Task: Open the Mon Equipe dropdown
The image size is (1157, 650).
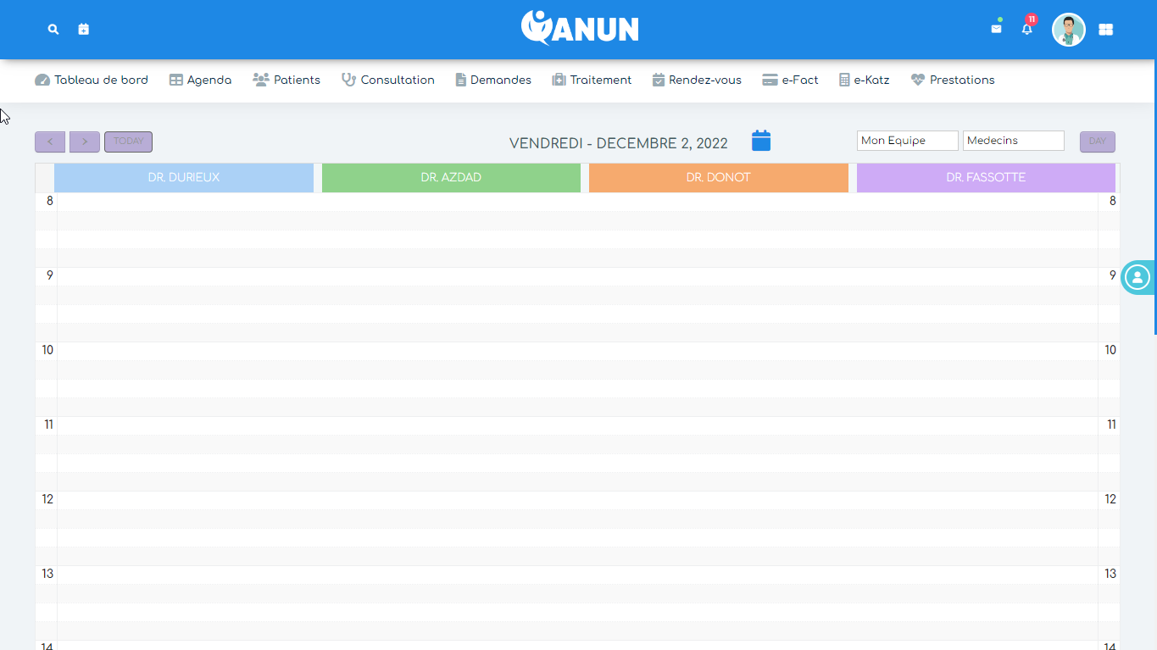Action: point(907,141)
